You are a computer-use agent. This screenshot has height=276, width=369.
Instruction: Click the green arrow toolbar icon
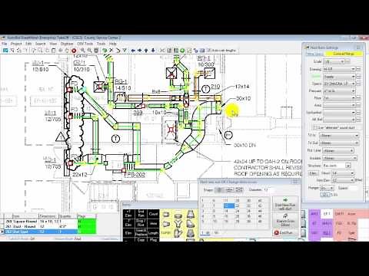[105, 51]
